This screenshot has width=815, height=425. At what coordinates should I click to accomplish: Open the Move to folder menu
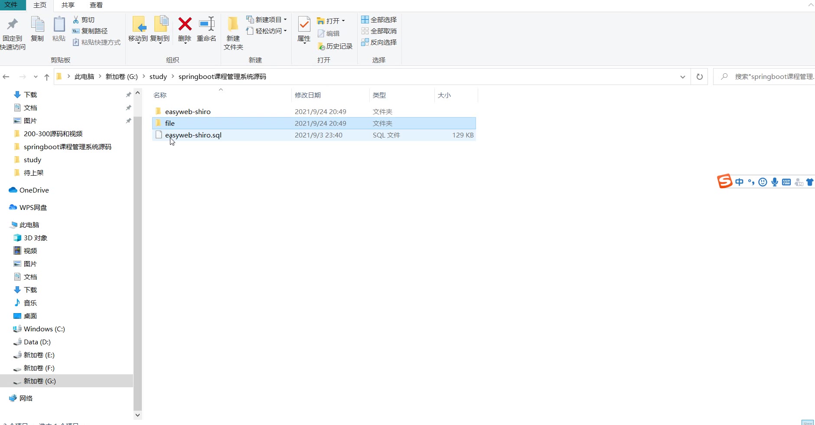[138, 29]
